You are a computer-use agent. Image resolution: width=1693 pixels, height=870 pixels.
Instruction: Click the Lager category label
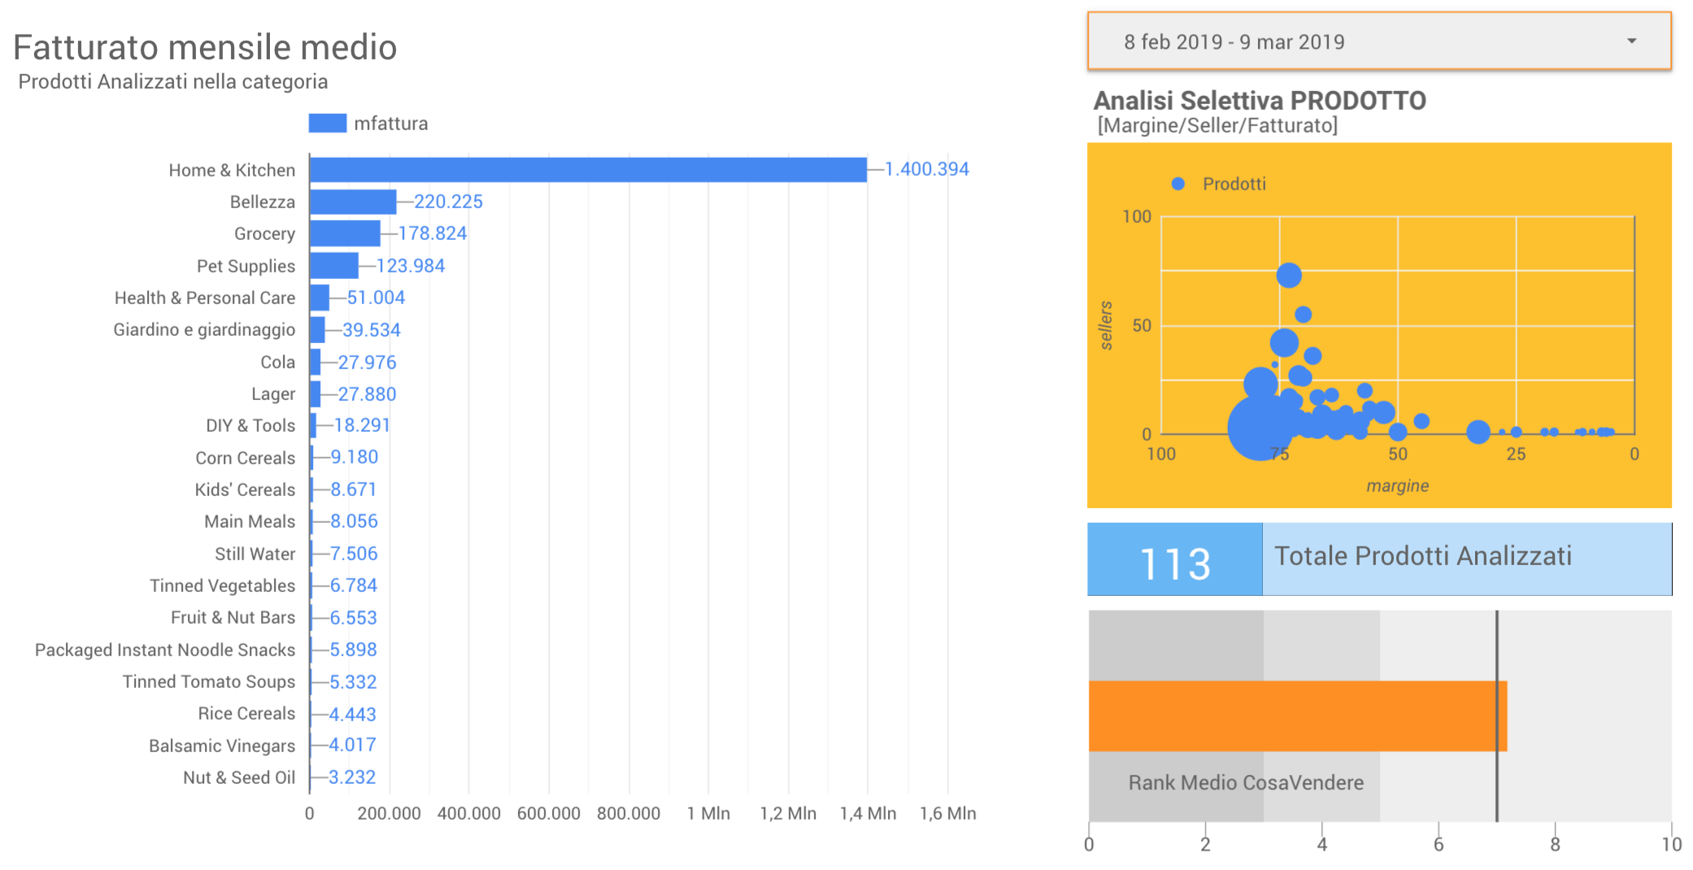coord(273,394)
